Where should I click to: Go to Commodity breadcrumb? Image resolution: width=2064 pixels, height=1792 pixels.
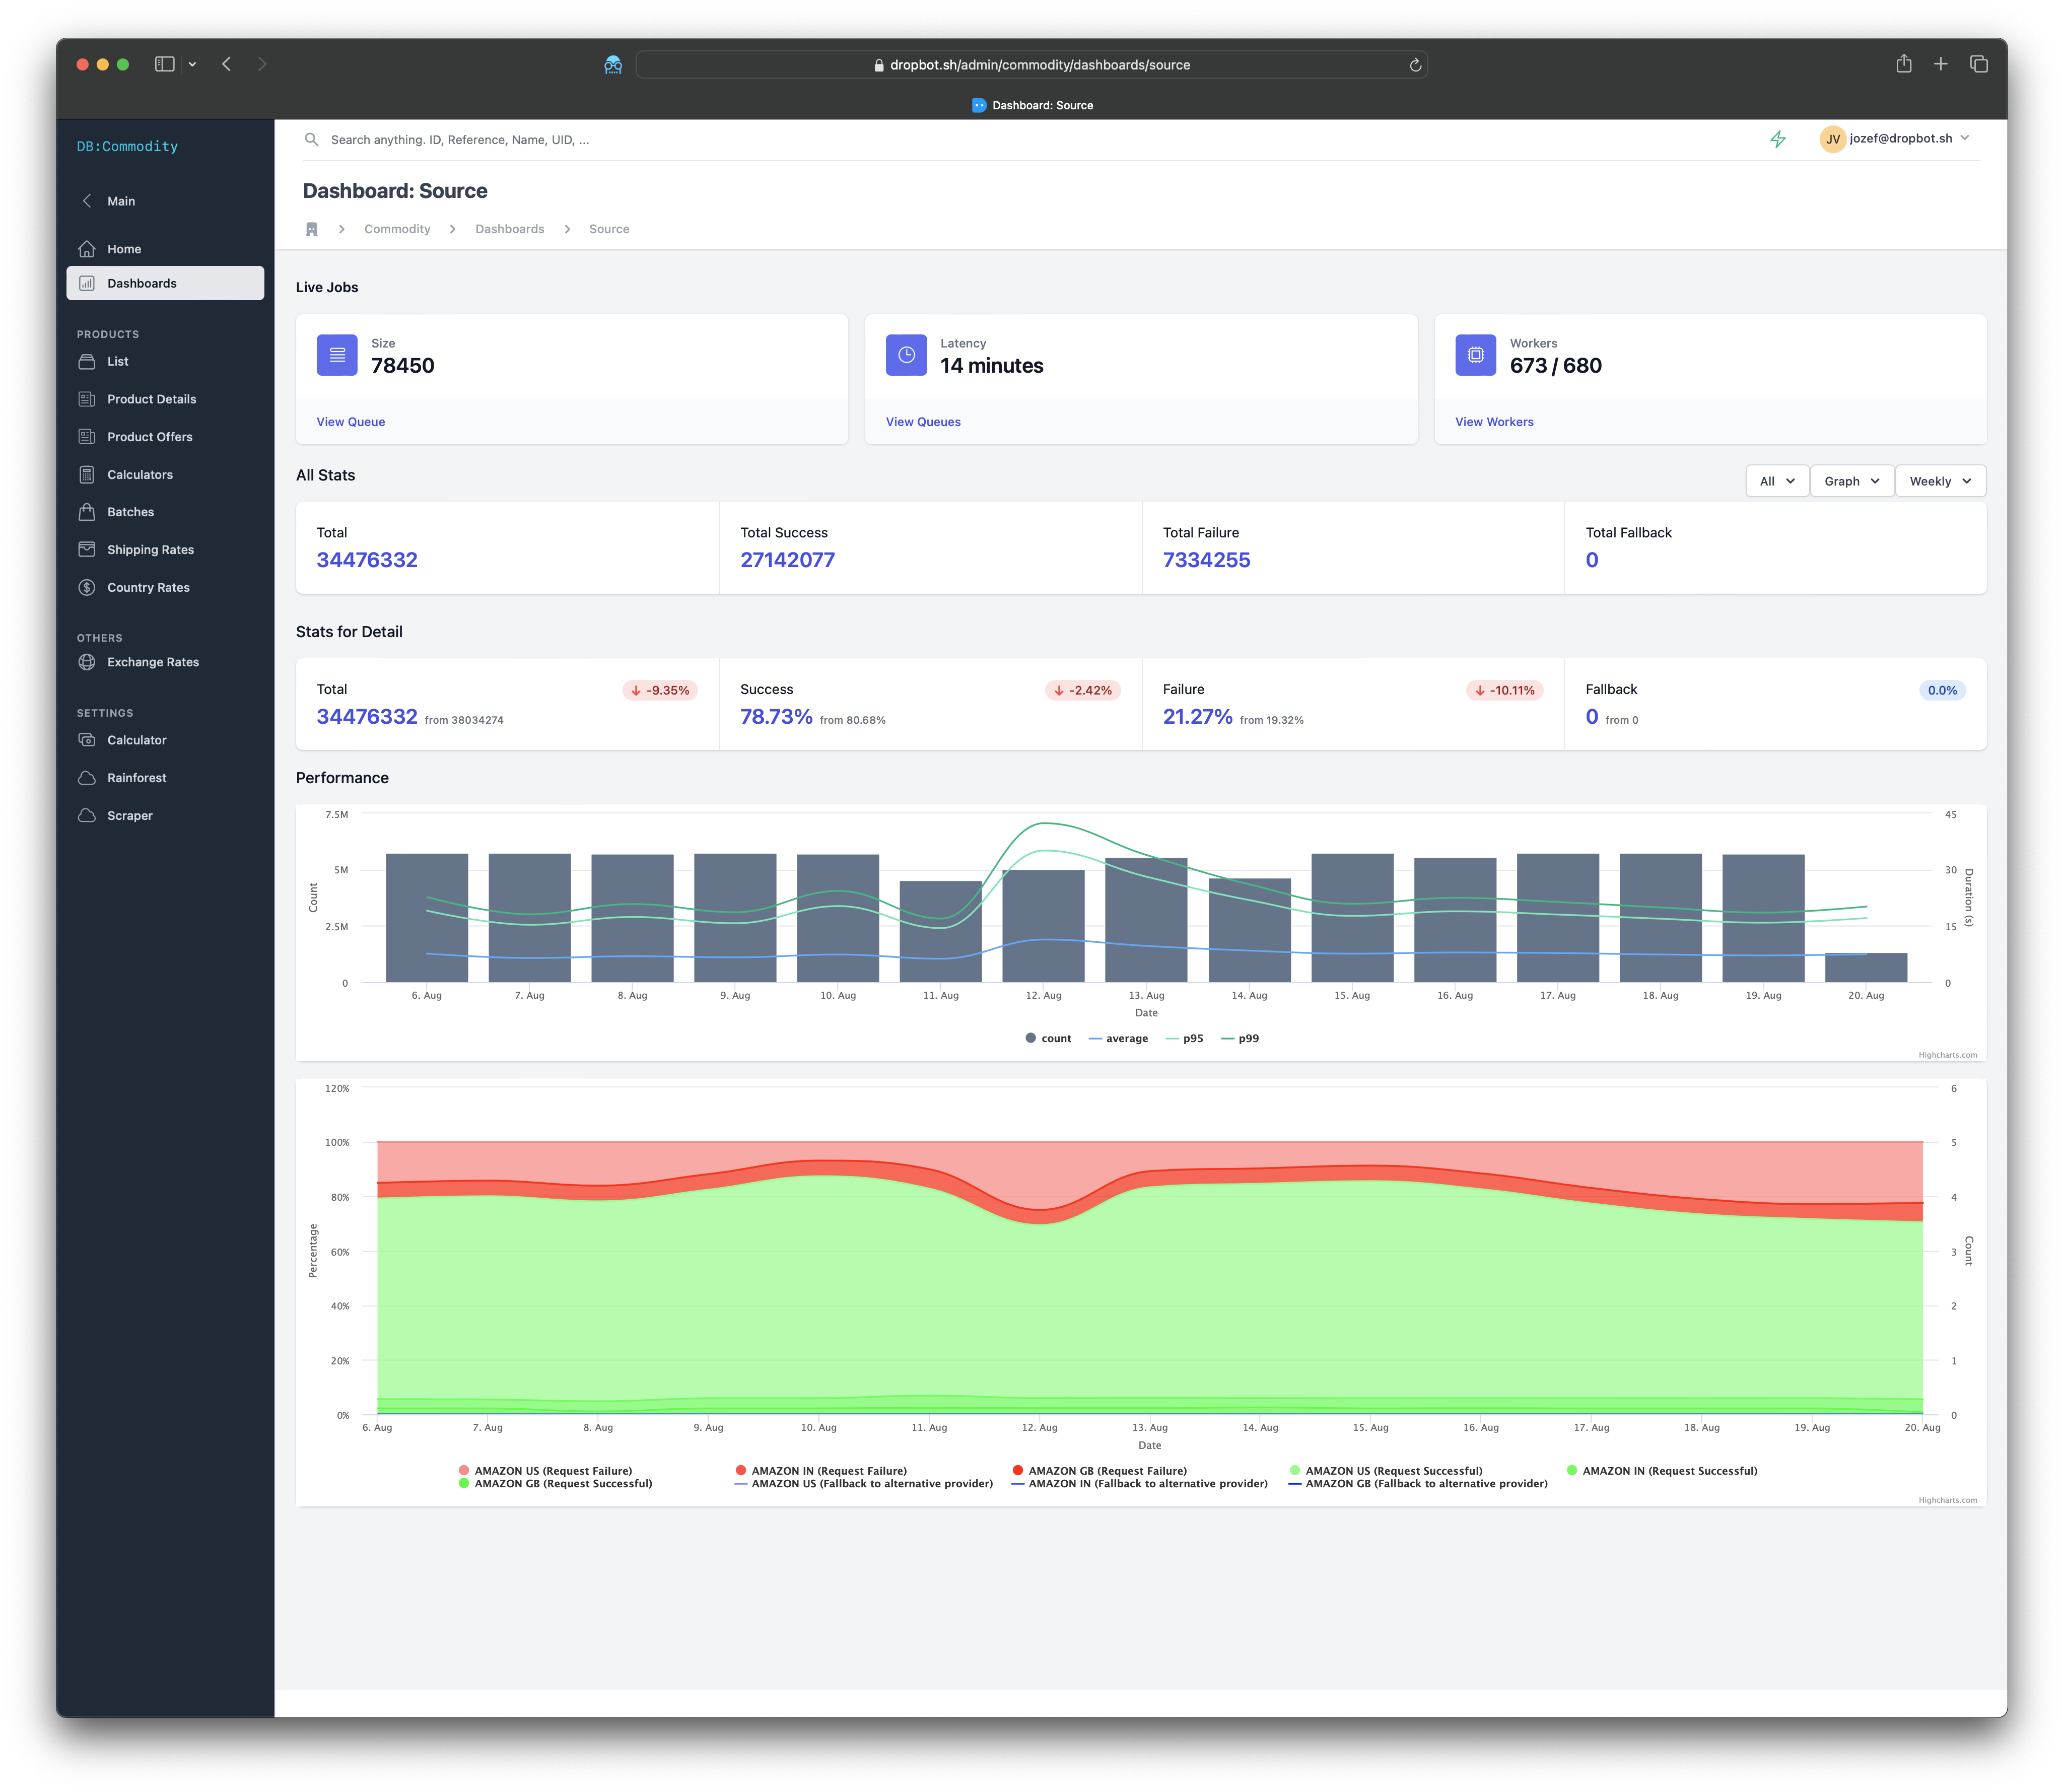[397, 229]
